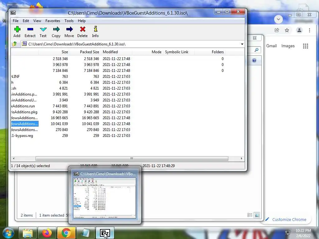Click the search magnifier in the Explorer window
Screen dimensions: 319x239
click(256, 50)
